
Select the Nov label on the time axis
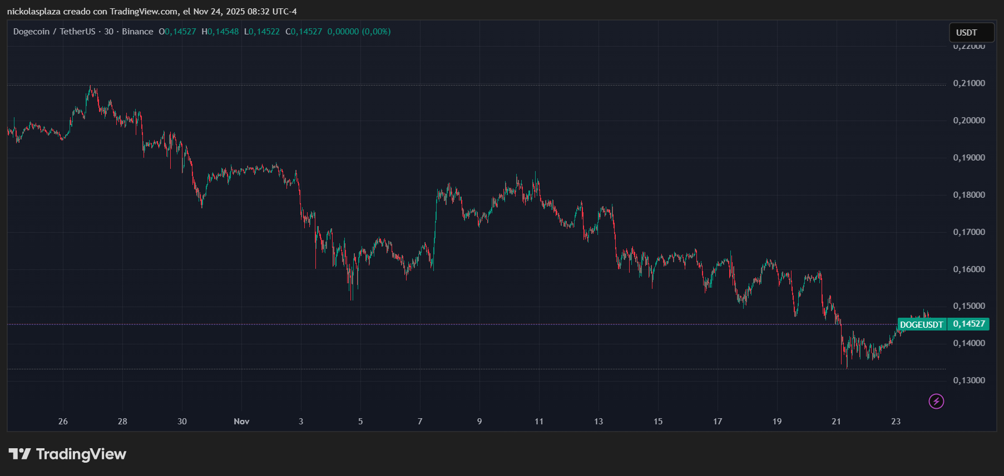[241, 422]
